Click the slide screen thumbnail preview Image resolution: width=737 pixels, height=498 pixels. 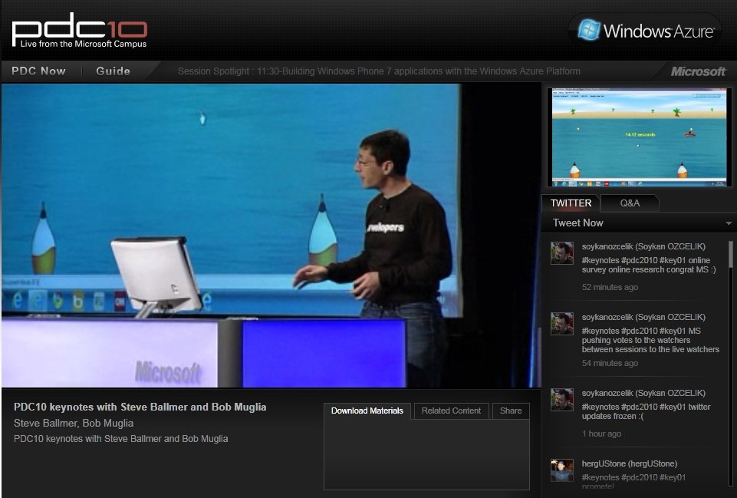coord(640,137)
